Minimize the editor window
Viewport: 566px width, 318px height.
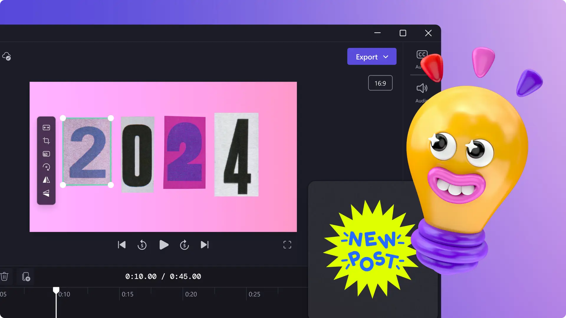pos(377,33)
